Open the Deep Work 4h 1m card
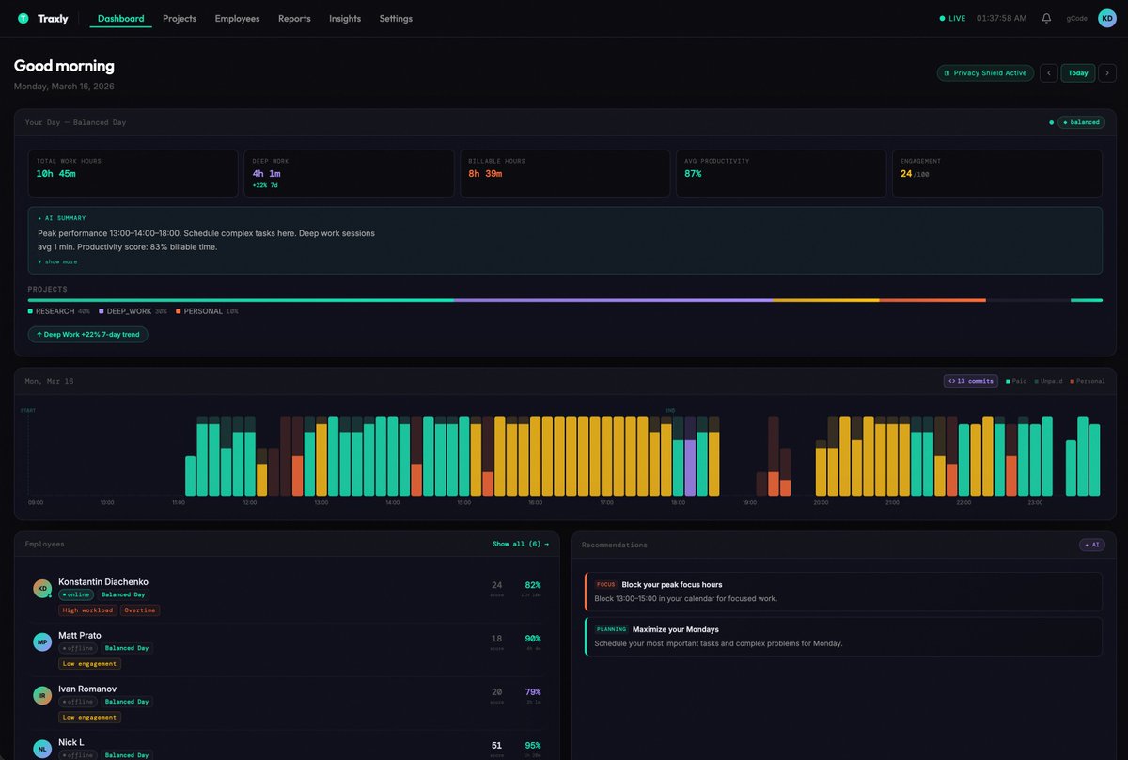 [349, 173]
